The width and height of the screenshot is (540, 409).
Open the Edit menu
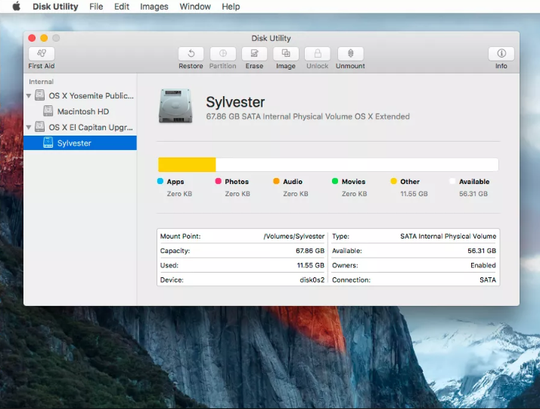122,7
